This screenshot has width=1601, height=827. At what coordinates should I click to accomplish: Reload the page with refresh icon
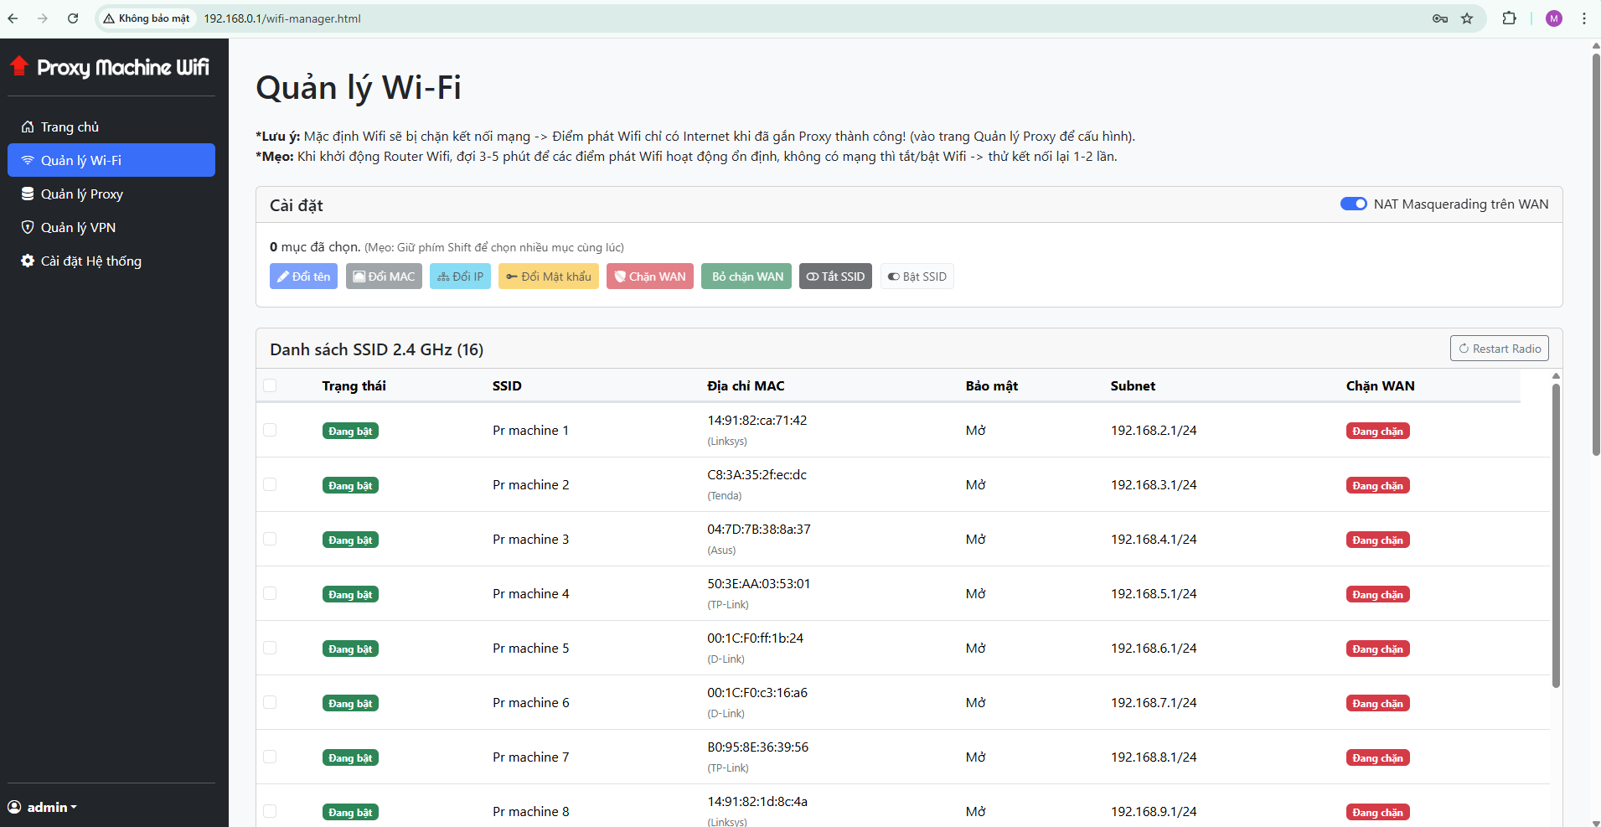[x=73, y=18]
